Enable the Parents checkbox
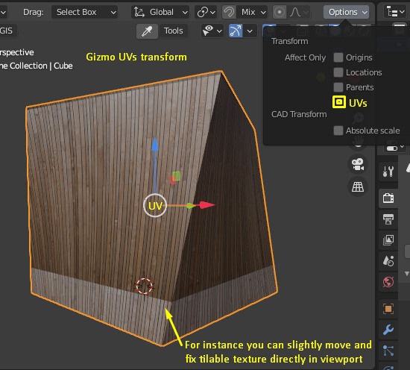 [x=338, y=87]
